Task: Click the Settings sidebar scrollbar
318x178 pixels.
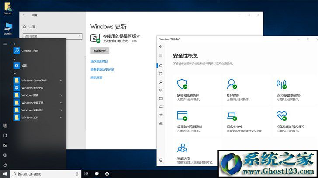Action: point(85,93)
